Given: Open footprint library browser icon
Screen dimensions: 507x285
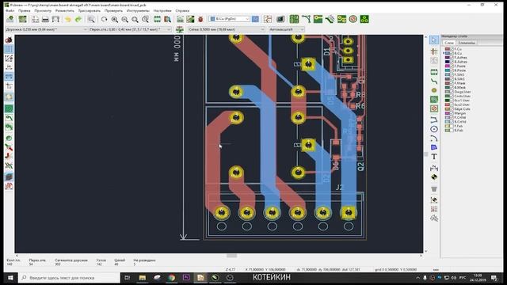Looking at the screenshot, I should click(x=167, y=19).
